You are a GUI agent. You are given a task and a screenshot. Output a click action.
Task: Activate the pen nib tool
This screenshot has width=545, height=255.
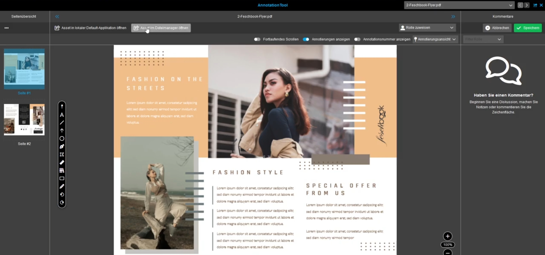[62, 146]
